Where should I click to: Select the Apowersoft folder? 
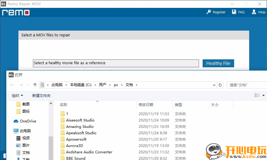click(76, 139)
